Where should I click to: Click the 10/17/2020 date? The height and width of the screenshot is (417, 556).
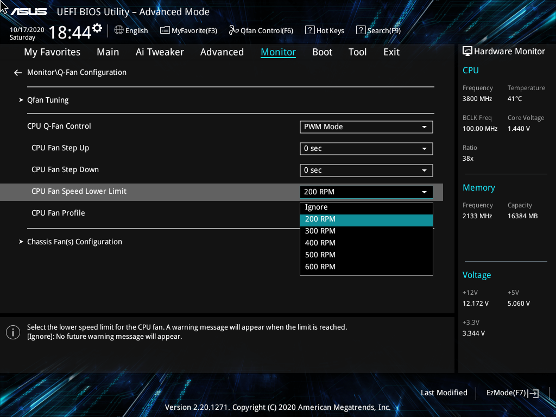27,30
